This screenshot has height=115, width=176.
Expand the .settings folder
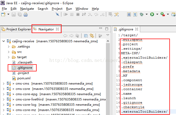click(x=9, y=47)
